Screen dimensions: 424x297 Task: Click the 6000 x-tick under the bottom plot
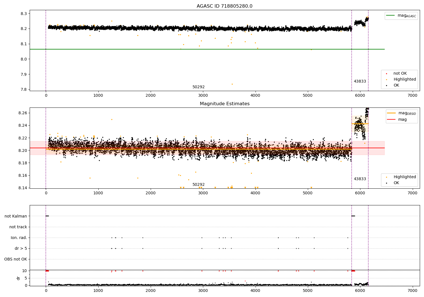pyautogui.click(x=360, y=290)
